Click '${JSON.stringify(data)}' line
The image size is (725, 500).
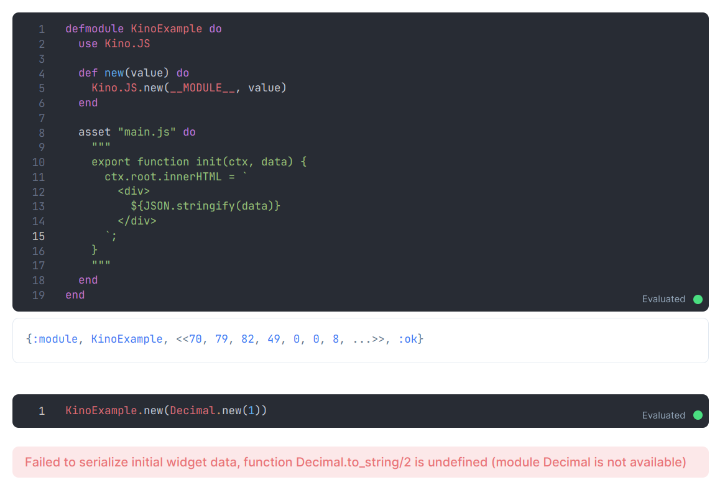pos(205,206)
